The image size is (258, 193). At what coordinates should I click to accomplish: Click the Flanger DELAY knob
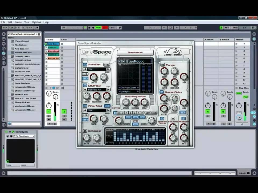(164, 71)
